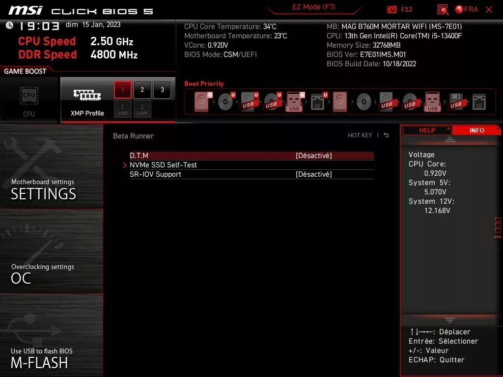Select the network boot icon at end of Boot Priority

[x=479, y=101]
